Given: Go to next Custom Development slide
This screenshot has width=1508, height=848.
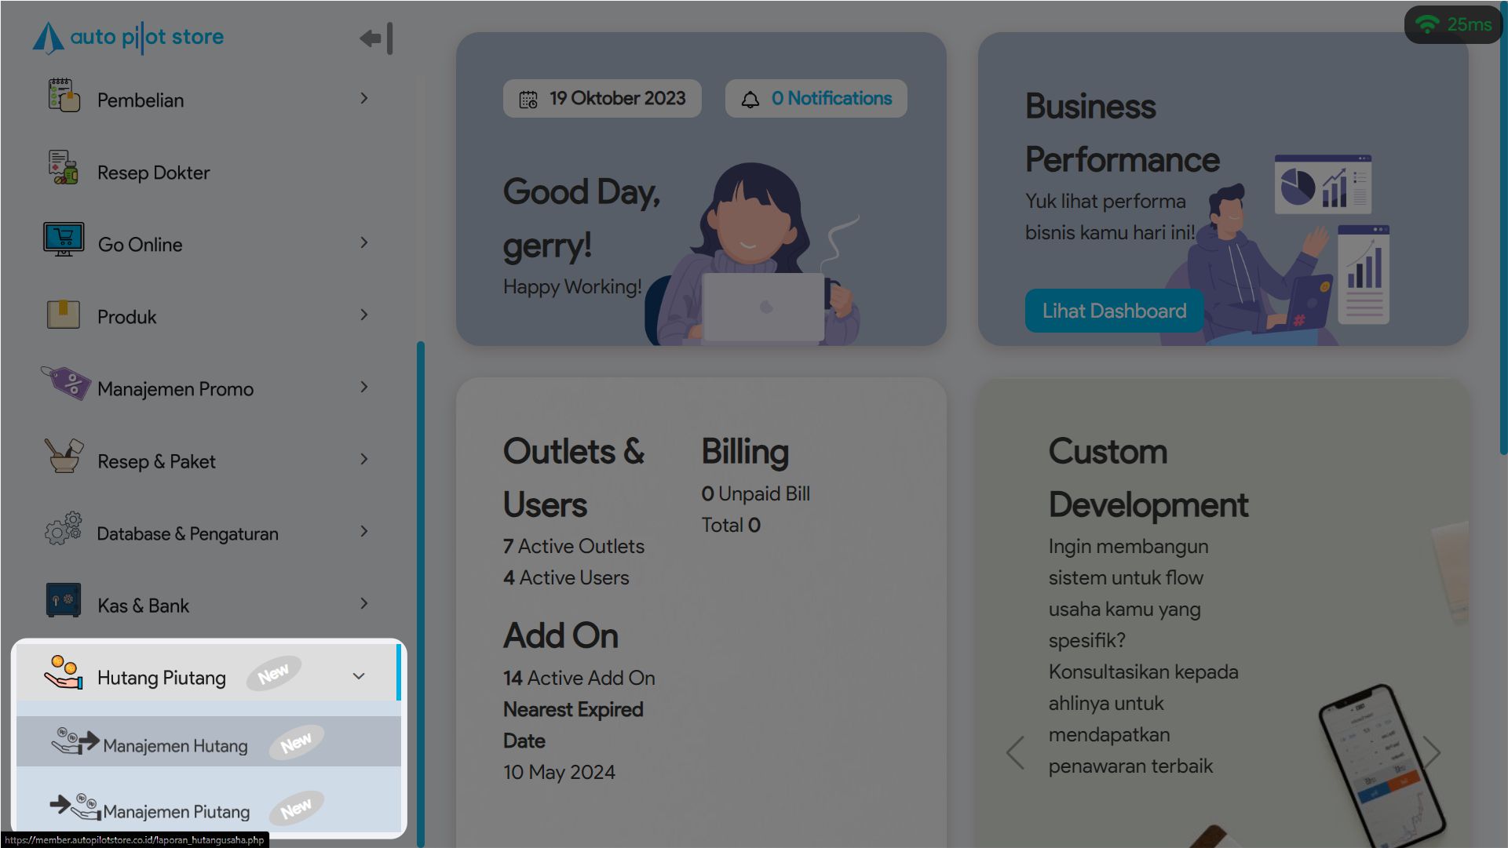Looking at the screenshot, I should click(1432, 752).
